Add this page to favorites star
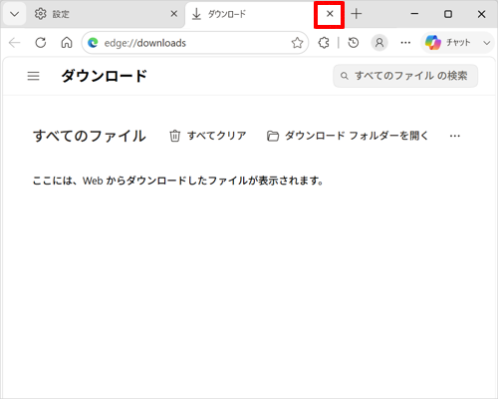The image size is (498, 399). pos(297,43)
